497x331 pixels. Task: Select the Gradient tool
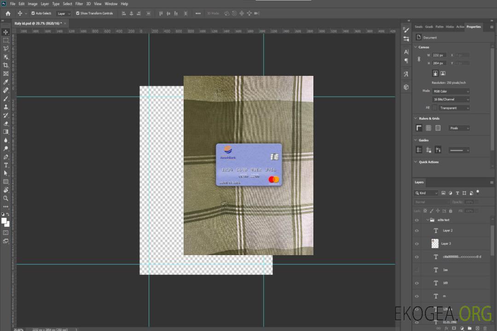pyautogui.click(x=6, y=131)
